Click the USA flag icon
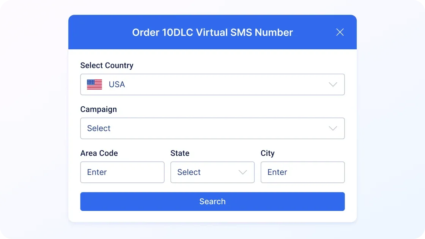425x239 pixels. coord(94,84)
